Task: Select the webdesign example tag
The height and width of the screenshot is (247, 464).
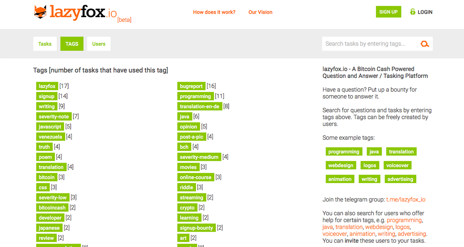Action: 341,165
